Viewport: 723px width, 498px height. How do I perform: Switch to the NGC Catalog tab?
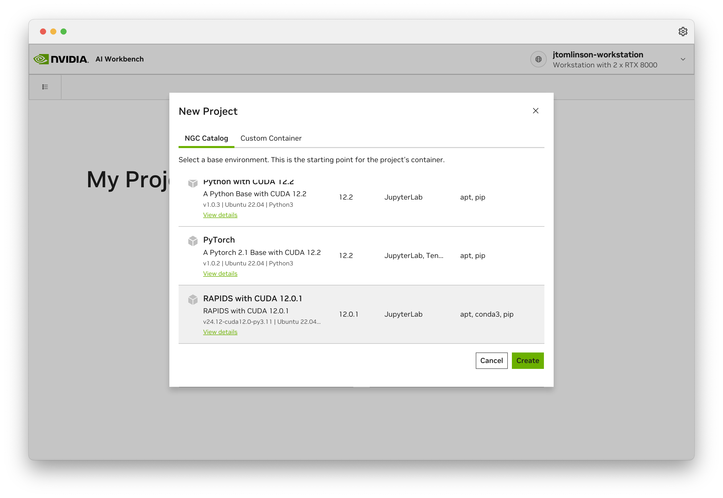[206, 138]
